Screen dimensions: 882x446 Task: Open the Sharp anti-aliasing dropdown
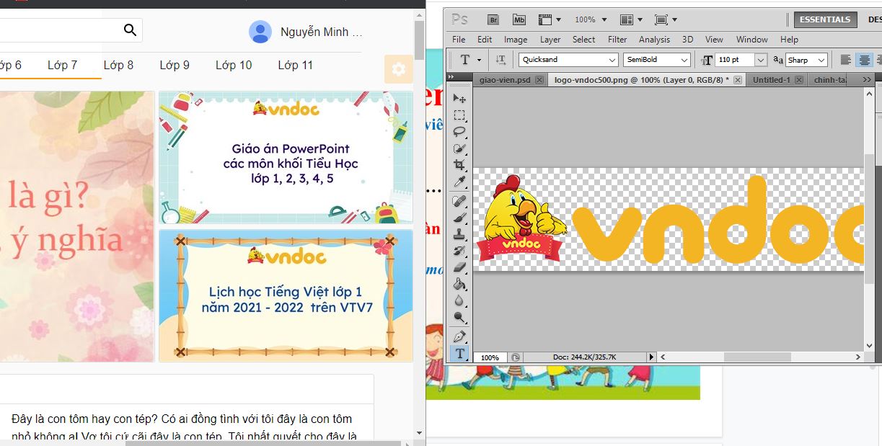tap(823, 60)
